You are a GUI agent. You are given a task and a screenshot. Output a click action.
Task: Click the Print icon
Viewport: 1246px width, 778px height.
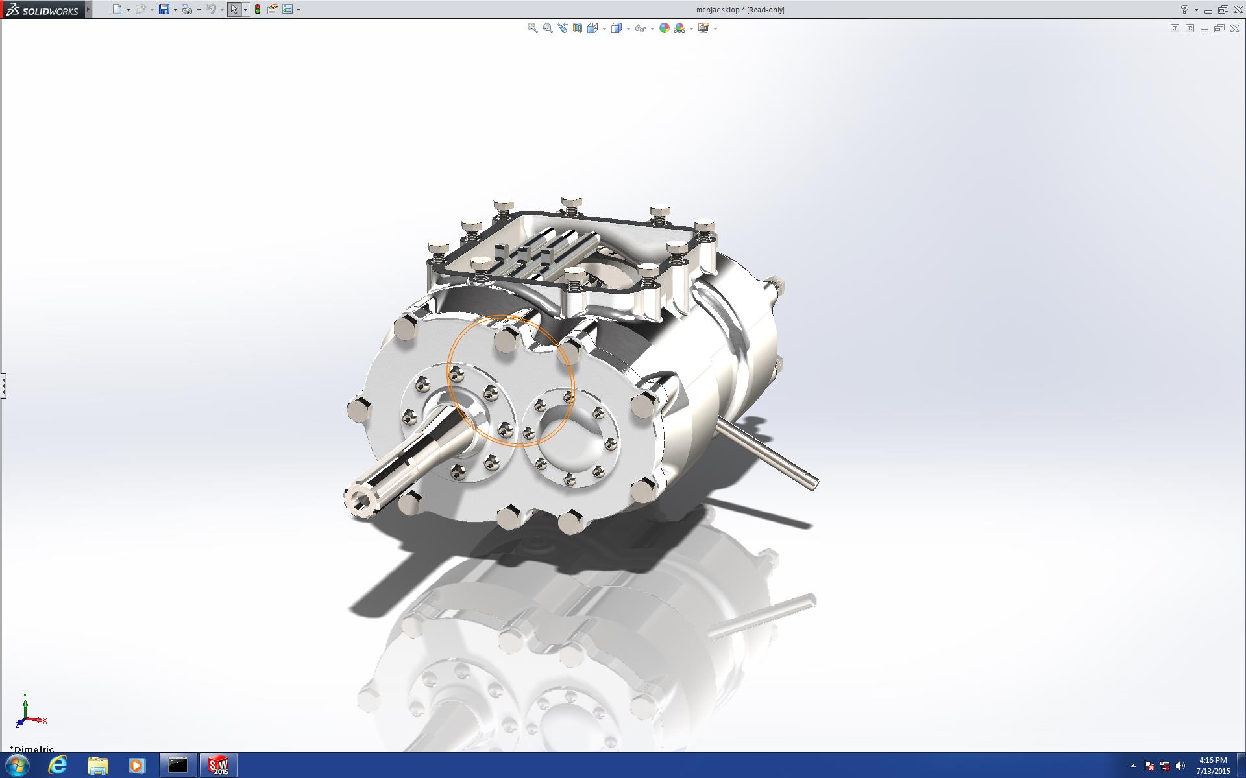pyautogui.click(x=187, y=9)
